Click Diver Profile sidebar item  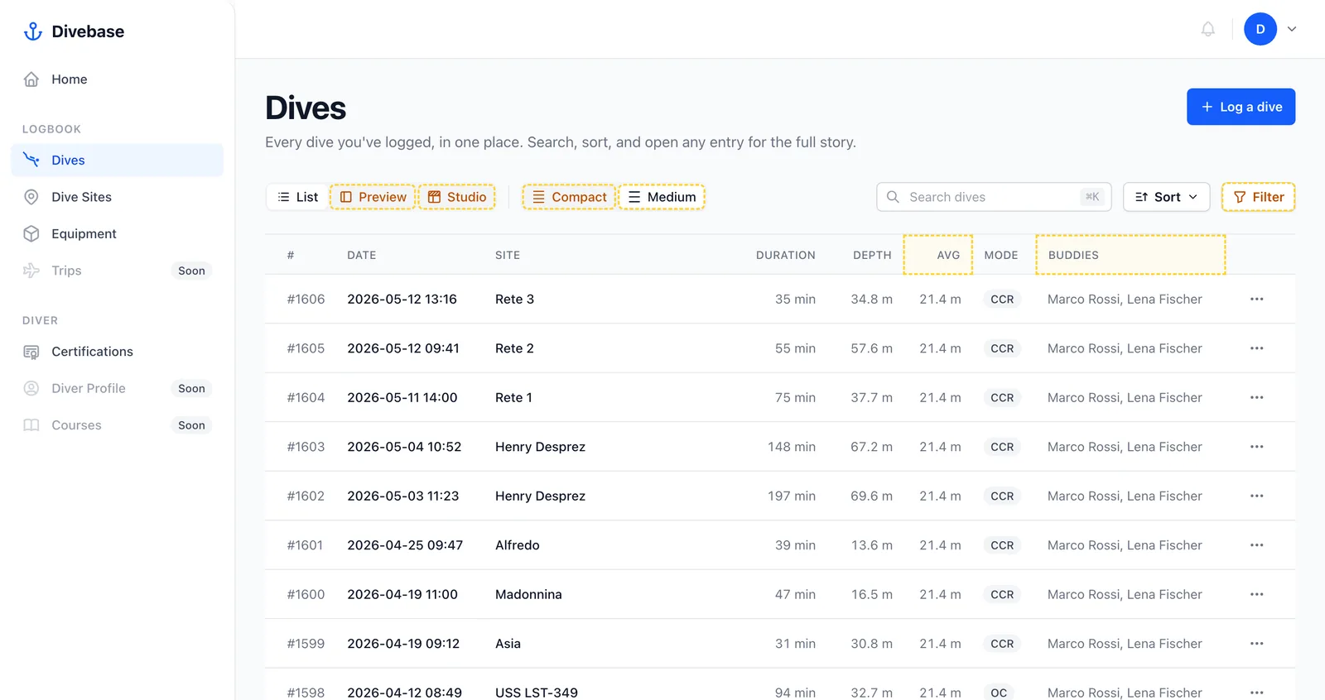tap(117, 389)
